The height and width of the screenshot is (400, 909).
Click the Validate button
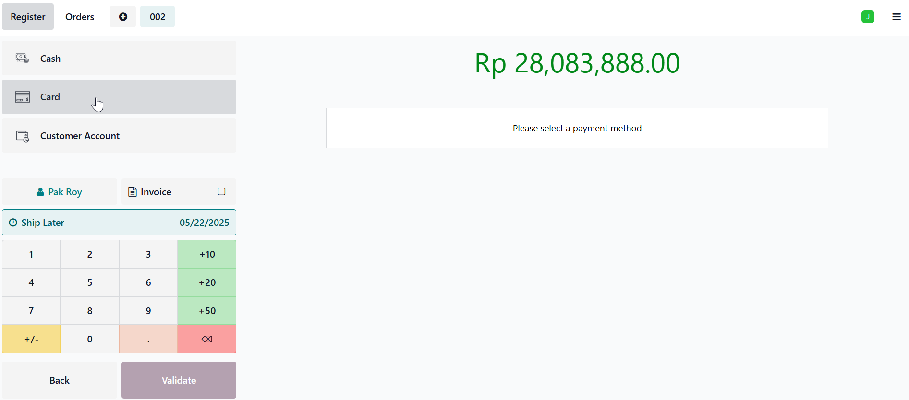click(x=179, y=380)
